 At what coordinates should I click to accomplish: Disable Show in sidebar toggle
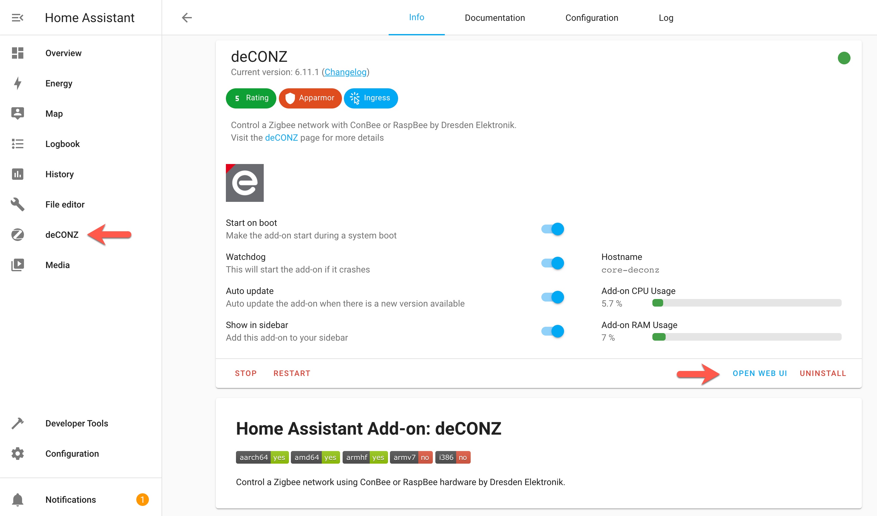(553, 331)
